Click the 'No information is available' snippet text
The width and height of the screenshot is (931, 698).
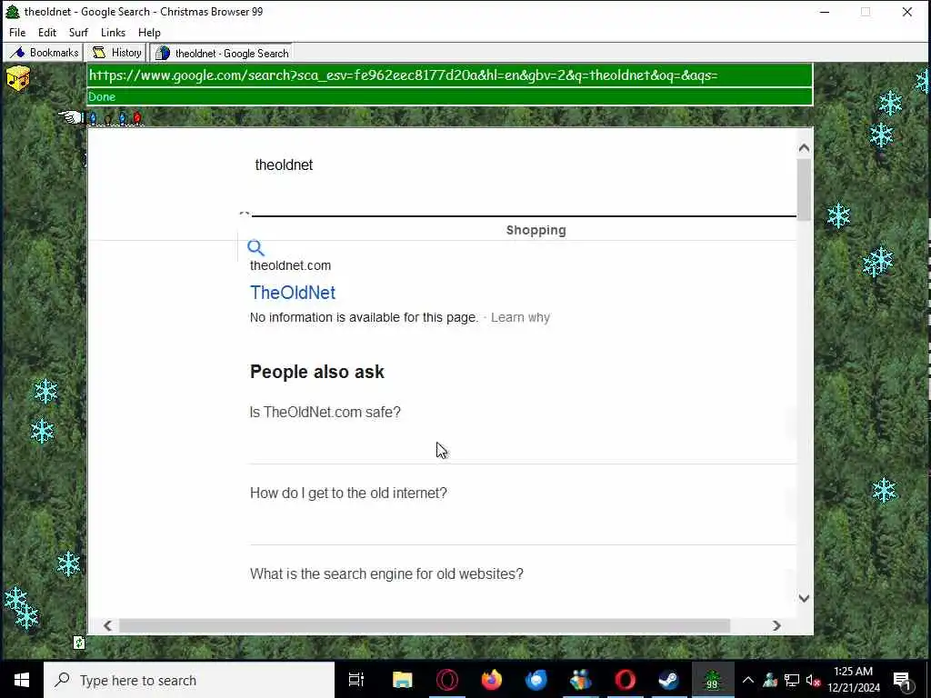[364, 317]
